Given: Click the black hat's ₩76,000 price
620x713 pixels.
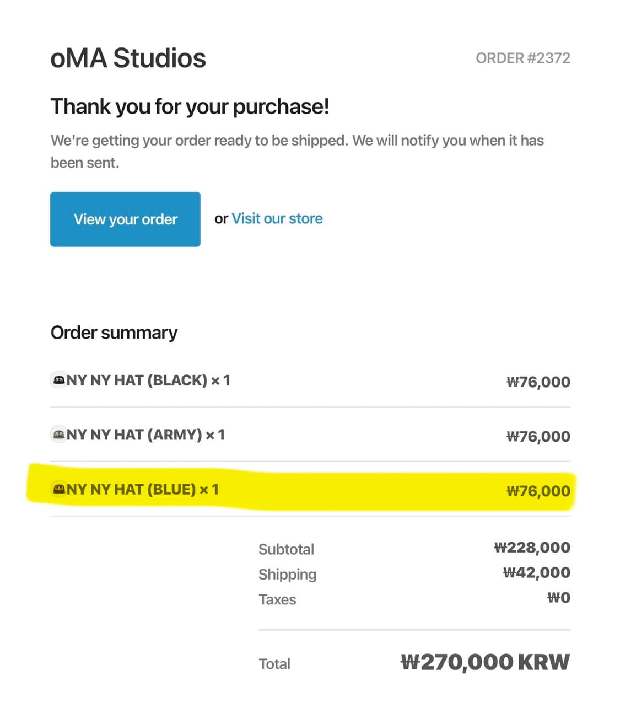Looking at the screenshot, I should click(x=538, y=382).
